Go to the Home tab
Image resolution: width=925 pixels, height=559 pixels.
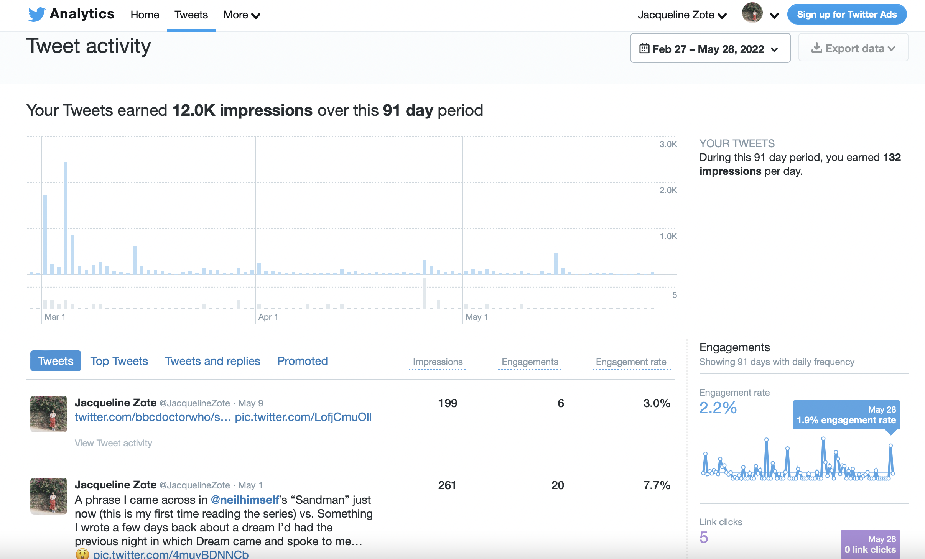coord(145,15)
